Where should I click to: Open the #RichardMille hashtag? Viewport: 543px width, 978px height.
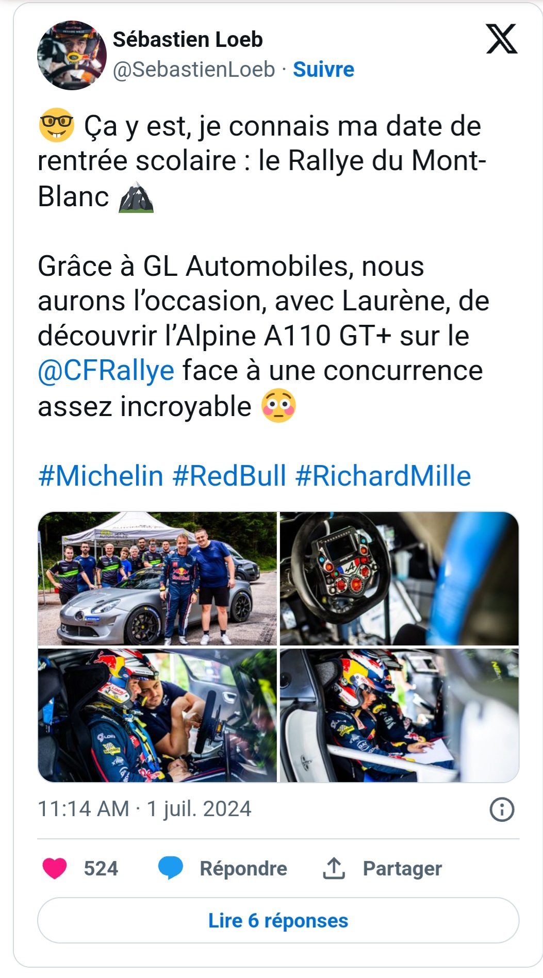(383, 476)
